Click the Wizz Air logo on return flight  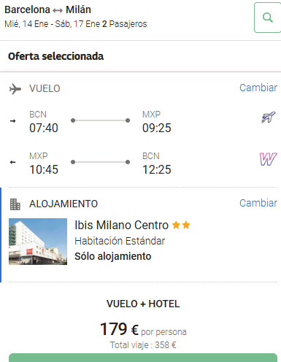tap(268, 159)
